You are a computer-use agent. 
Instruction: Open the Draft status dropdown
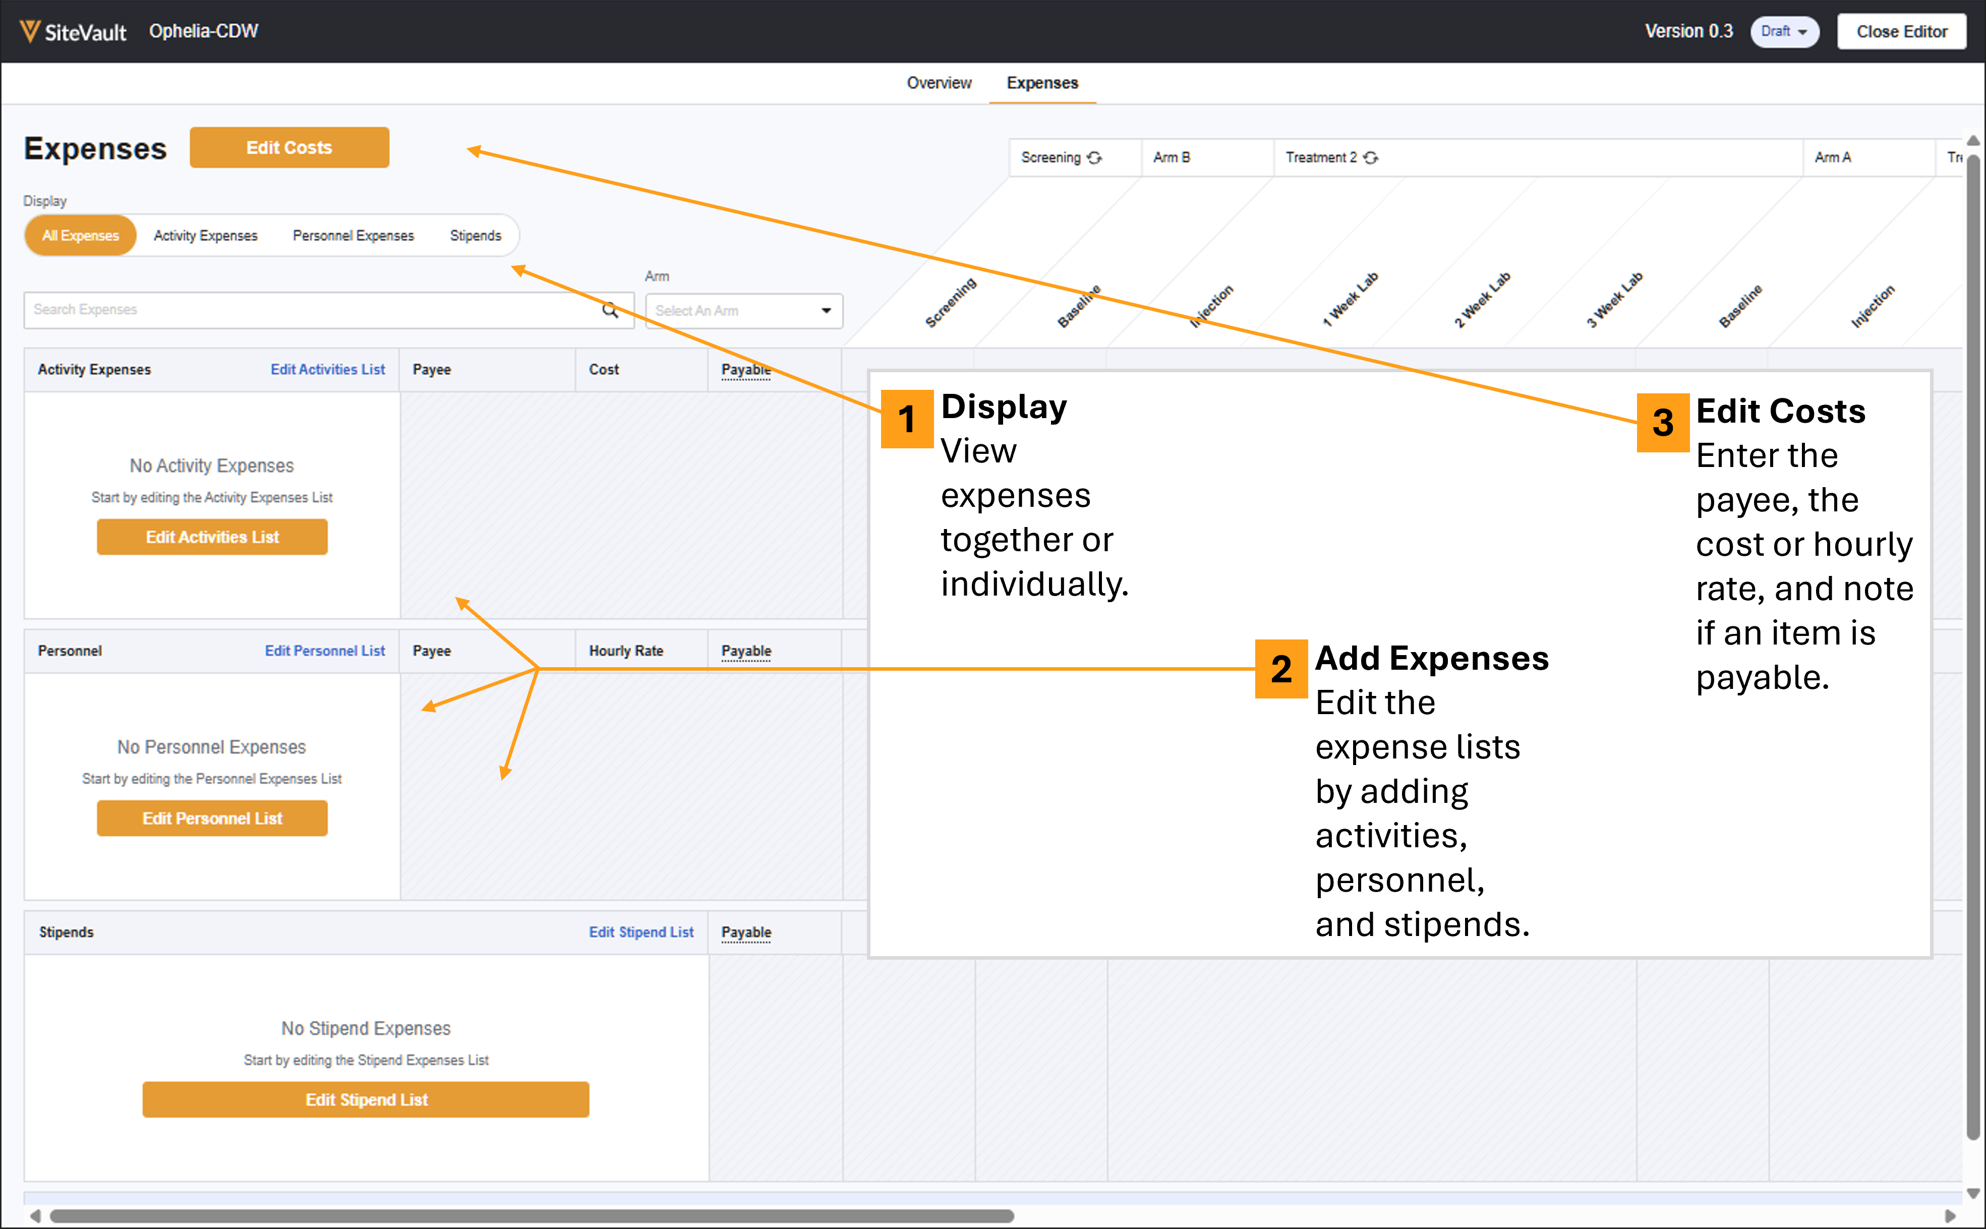point(1784,32)
